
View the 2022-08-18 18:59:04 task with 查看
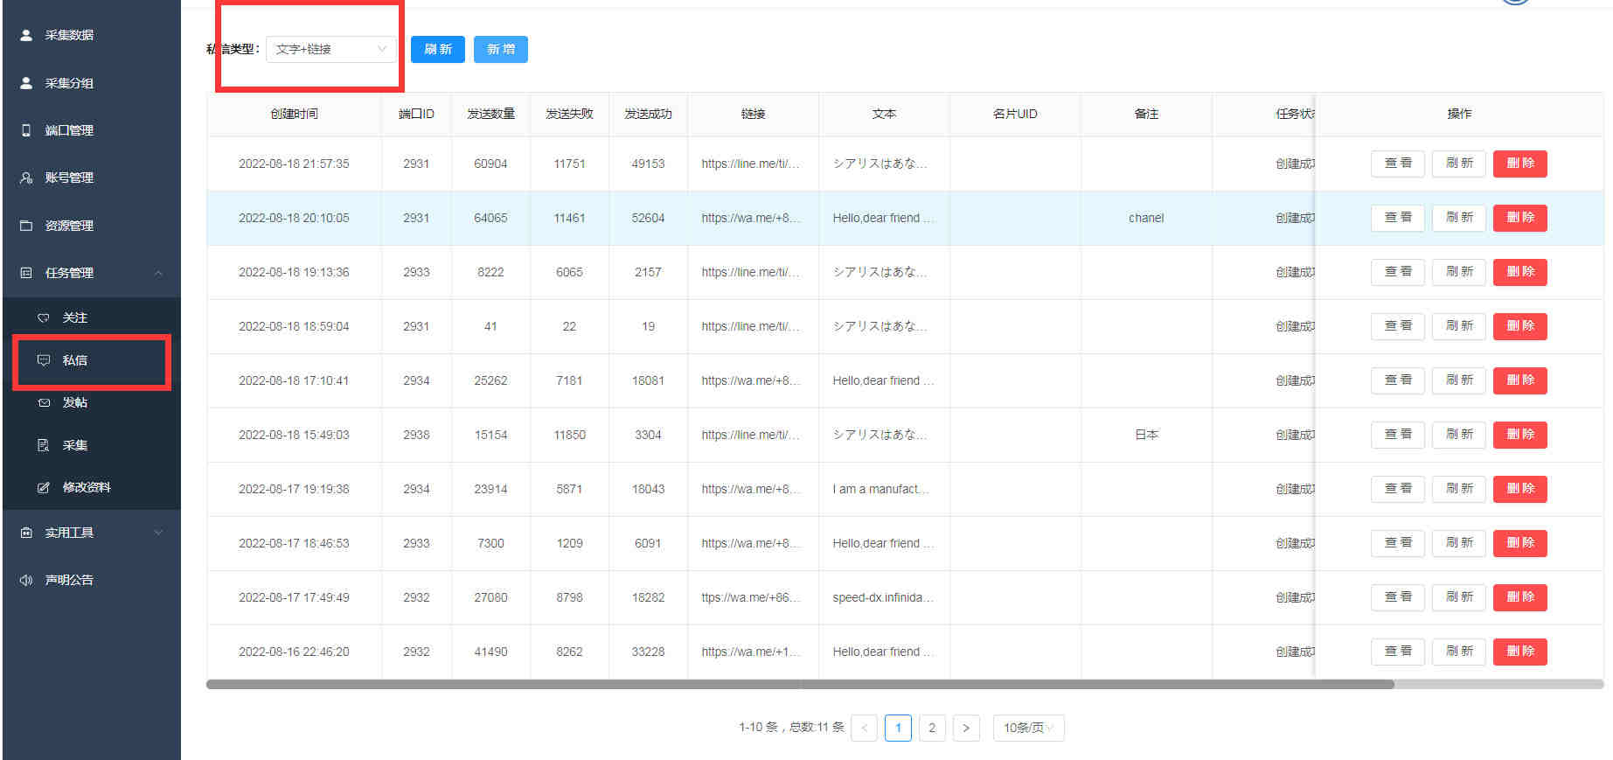[1397, 326]
